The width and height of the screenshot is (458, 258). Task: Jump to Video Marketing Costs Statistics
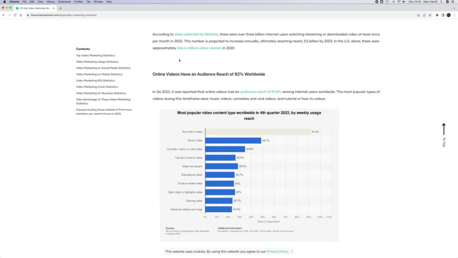[97, 87]
